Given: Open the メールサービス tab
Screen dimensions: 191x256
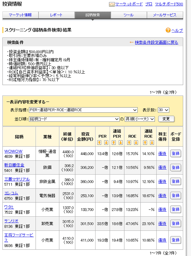Looking at the screenshot, I should pyautogui.click(x=165, y=15).
